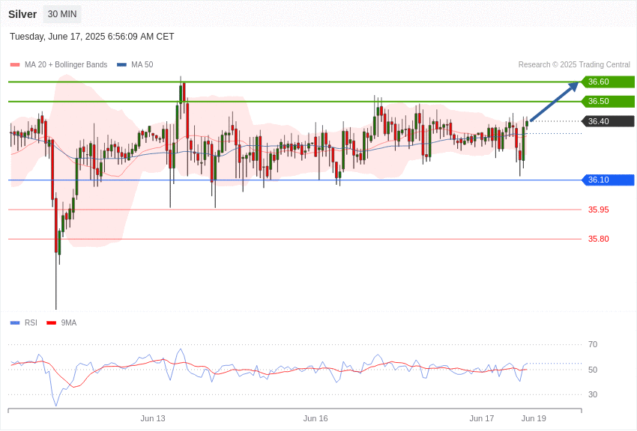Click the Jun 16 date axis label
Screen dimensions: 637x431
[x=316, y=418]
